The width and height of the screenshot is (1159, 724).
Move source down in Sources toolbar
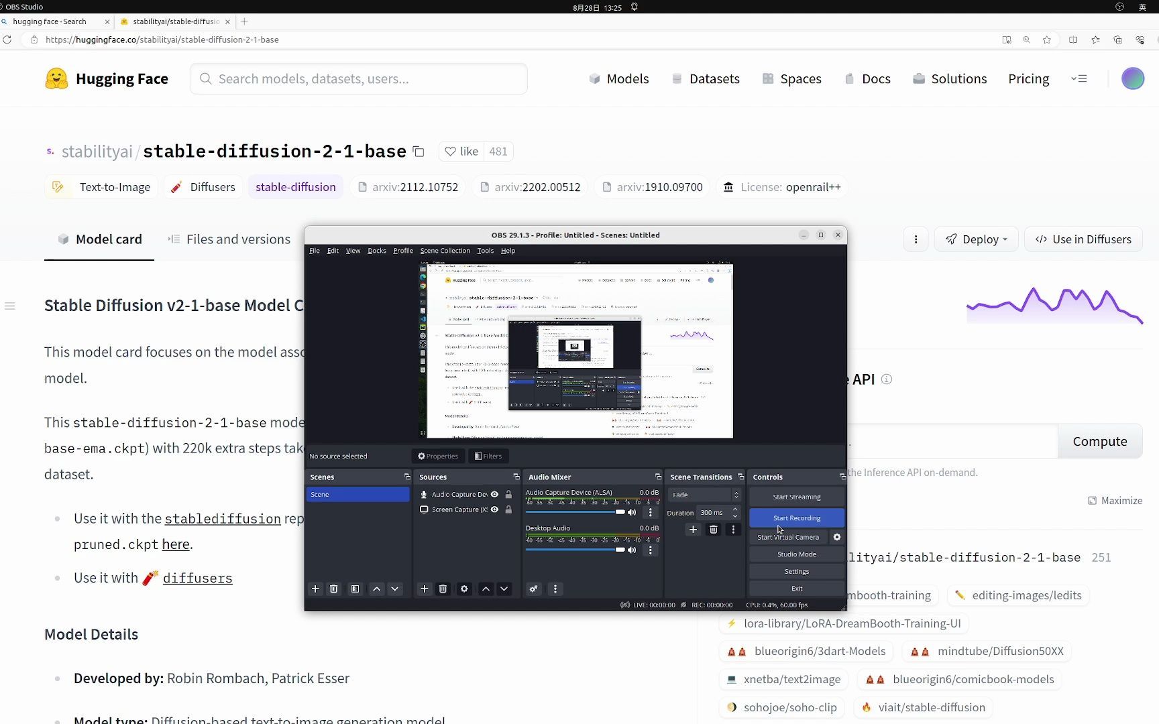point(504,589)
